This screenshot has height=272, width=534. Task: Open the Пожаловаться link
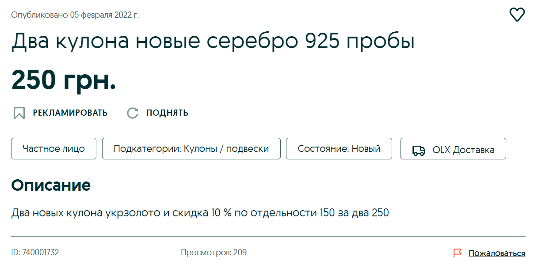tap(497, 253)
